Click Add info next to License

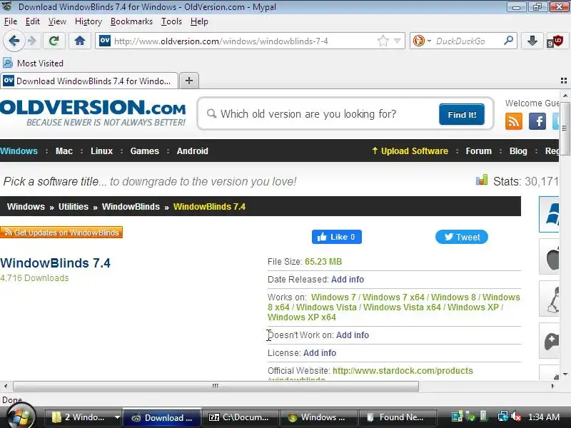pyautogui.click(x=319, y=352)
